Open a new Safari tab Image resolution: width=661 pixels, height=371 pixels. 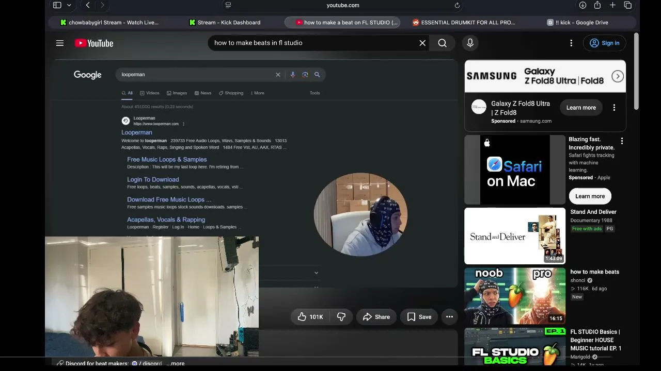[x=612, y=5]
